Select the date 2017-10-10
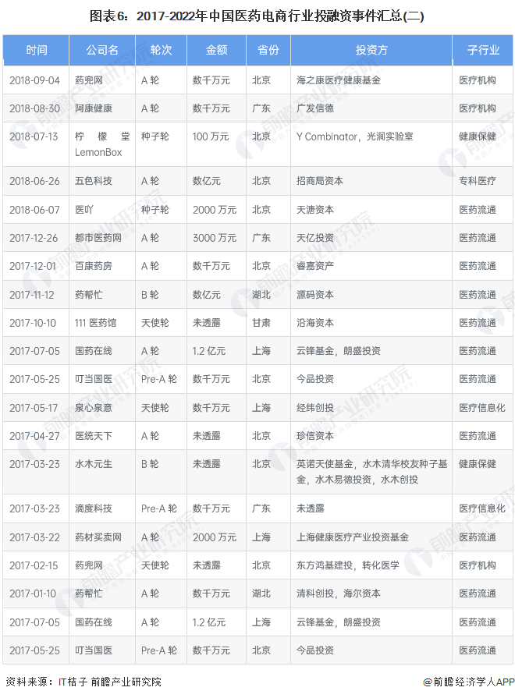515x698 pixels. pos(33,323)
